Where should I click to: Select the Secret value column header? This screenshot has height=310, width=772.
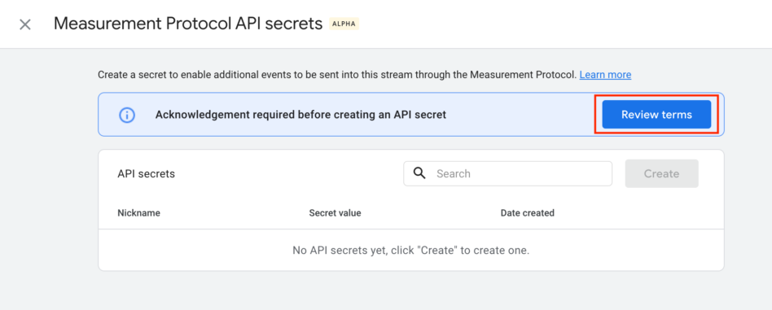point(335,213)
